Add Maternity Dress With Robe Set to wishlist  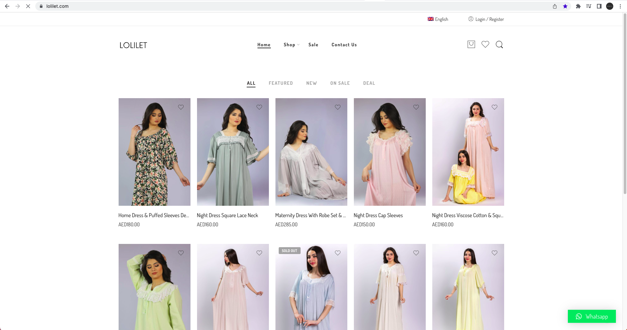coord(338,107)
